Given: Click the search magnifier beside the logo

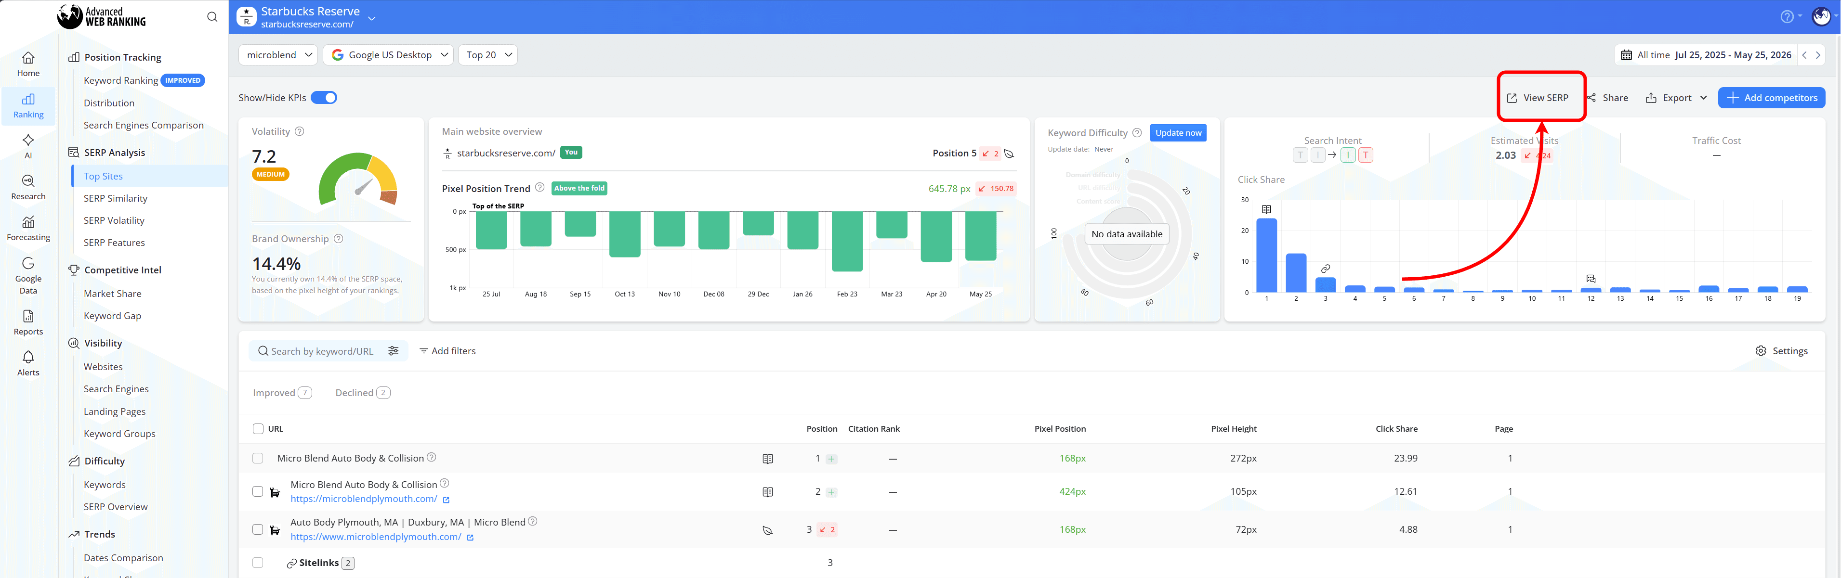Looking at the screenshot, I should [212, 17].
